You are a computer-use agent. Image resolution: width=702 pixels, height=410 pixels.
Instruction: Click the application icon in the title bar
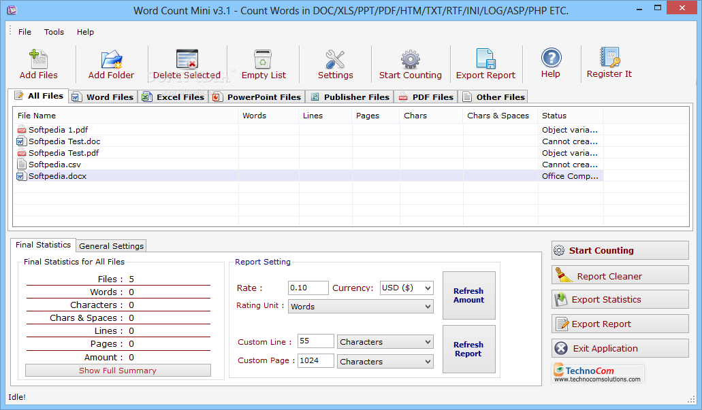pos(12,10)
